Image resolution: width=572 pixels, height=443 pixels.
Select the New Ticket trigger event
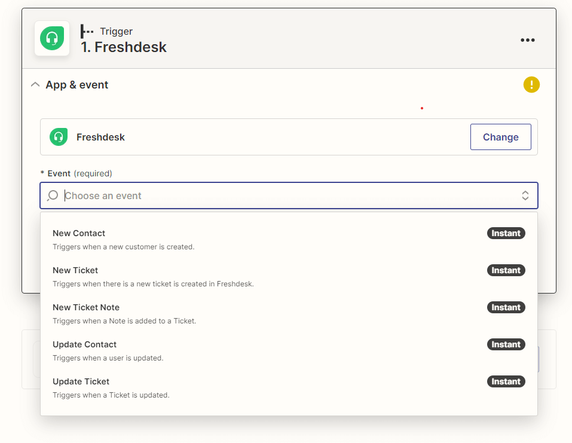(x=289, y=277)
